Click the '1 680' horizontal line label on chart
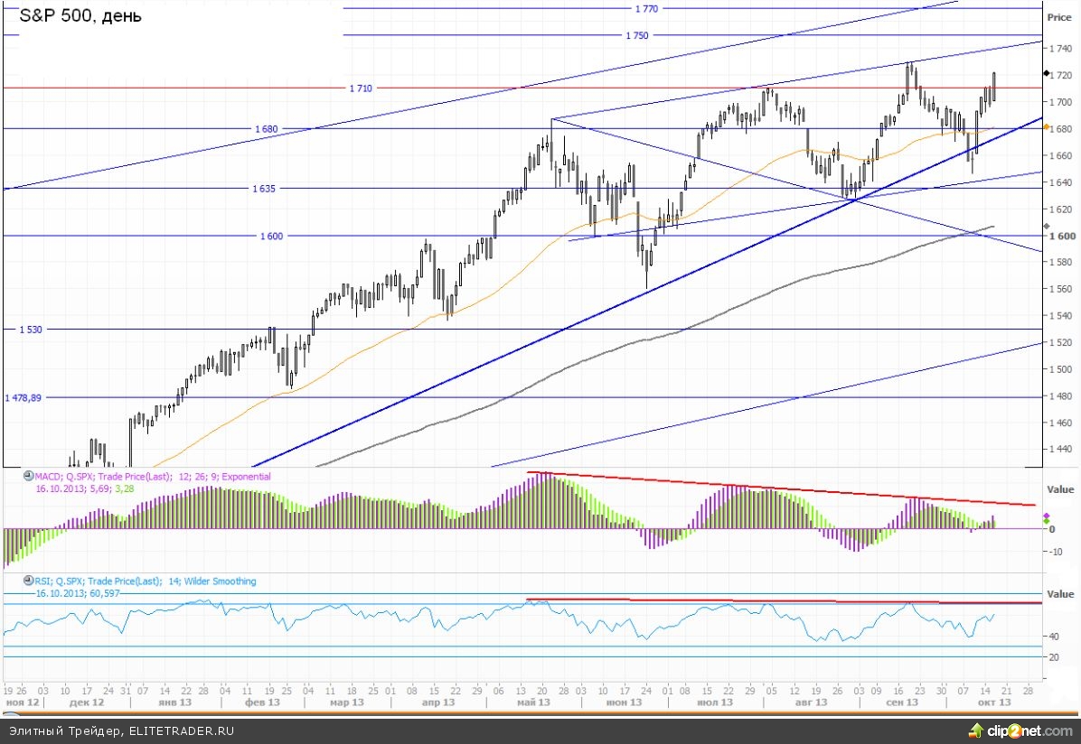Viewport: 1081px width, 744px height. (266, 129)
